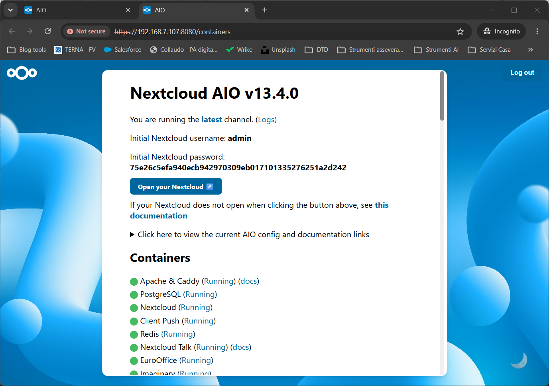Click the green status dot next to Redis
The image size is (549, 386).
click(x=134, y=335)
